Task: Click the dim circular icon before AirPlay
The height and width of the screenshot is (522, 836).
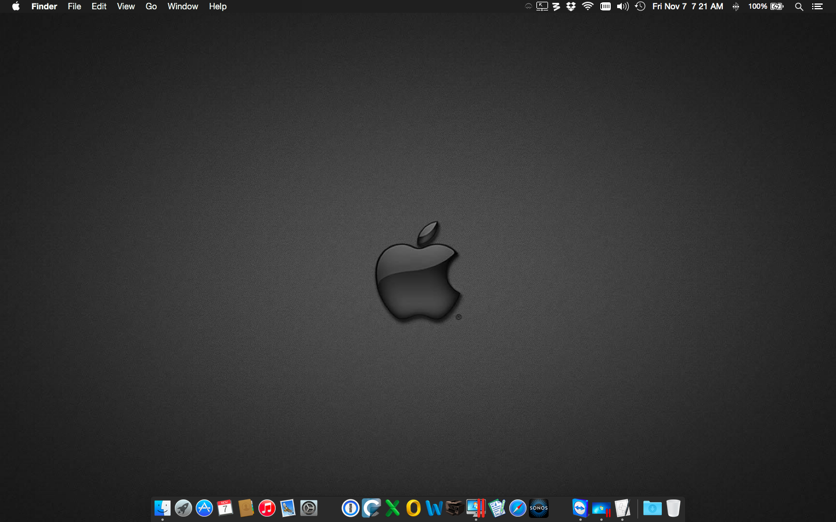Action: coord(528,6)
